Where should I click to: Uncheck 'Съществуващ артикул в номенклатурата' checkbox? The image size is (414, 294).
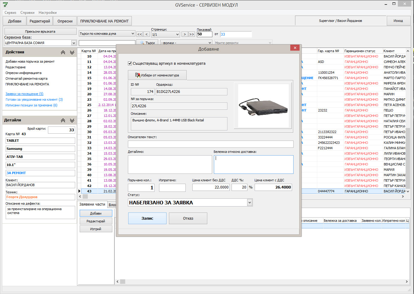pos(130,64)
